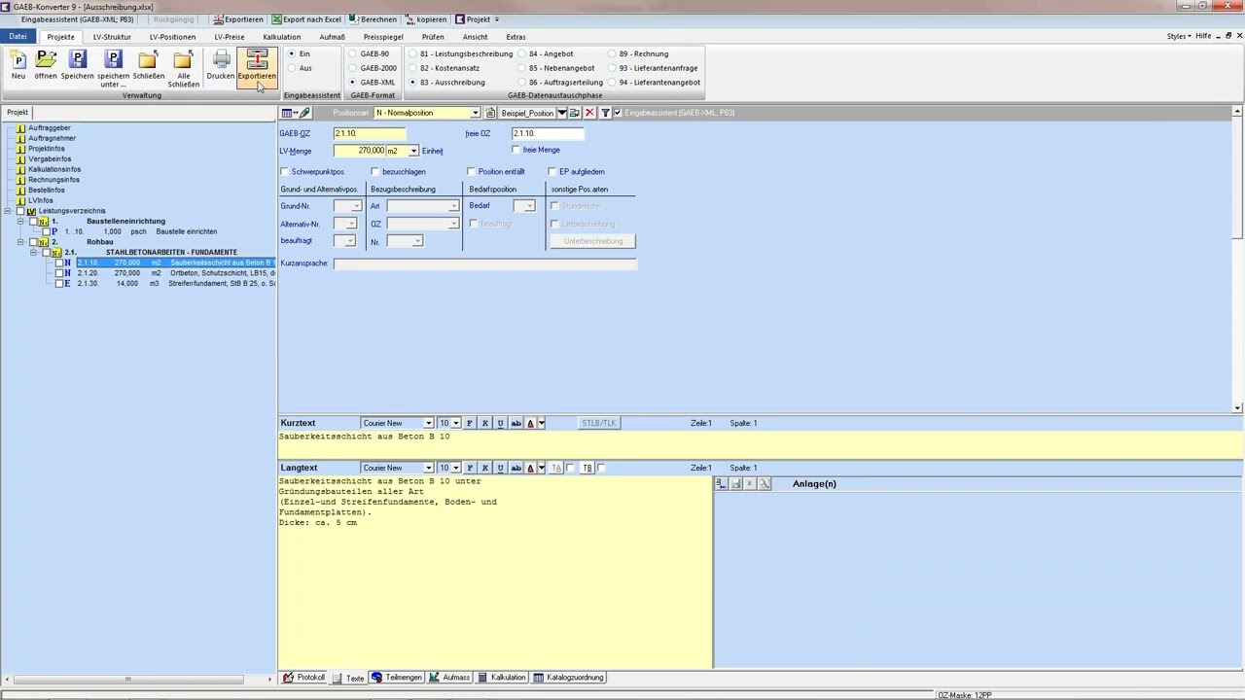Click Export nach Excel toolbar button
This screenshot has width=1245, height=700.
[x=306, y=19]
